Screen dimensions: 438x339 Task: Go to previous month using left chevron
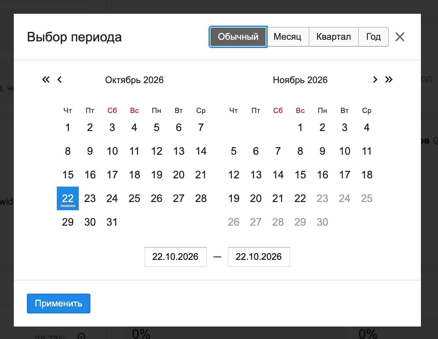click(x=59, y=79)
